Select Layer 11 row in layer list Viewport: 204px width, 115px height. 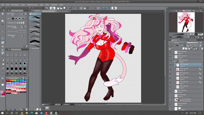pyautogui.click(x=188, y=65)
